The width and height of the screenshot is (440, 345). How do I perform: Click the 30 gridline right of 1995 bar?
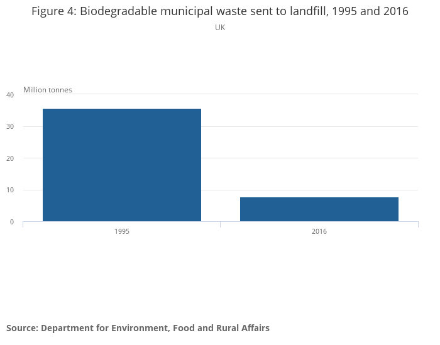tap(308, 126)
